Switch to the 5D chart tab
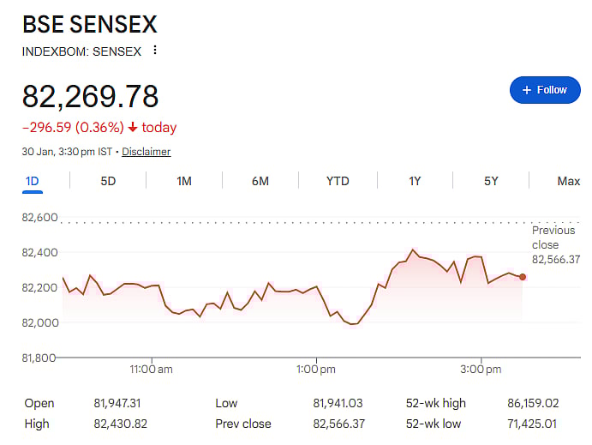 [108, 181]
